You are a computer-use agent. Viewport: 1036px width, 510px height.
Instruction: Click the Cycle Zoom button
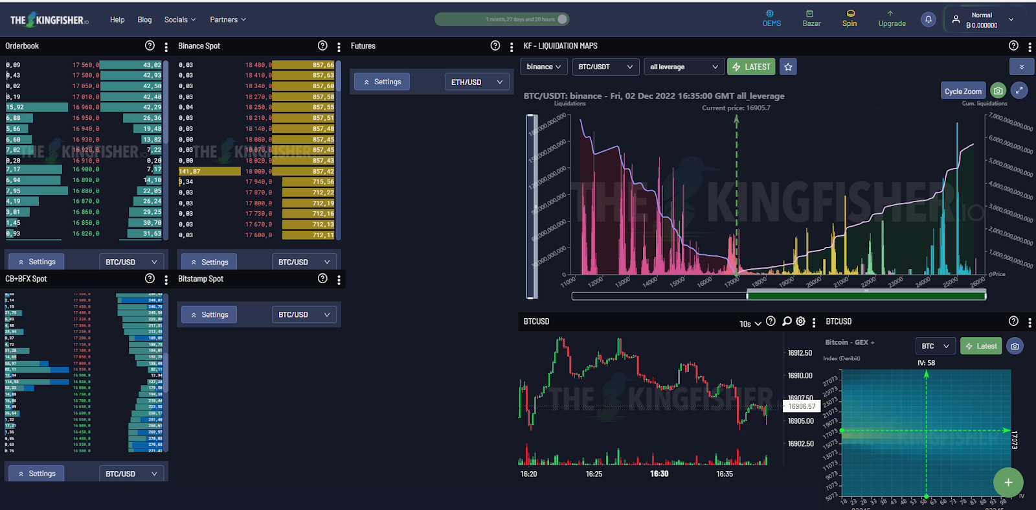point(963,91)
